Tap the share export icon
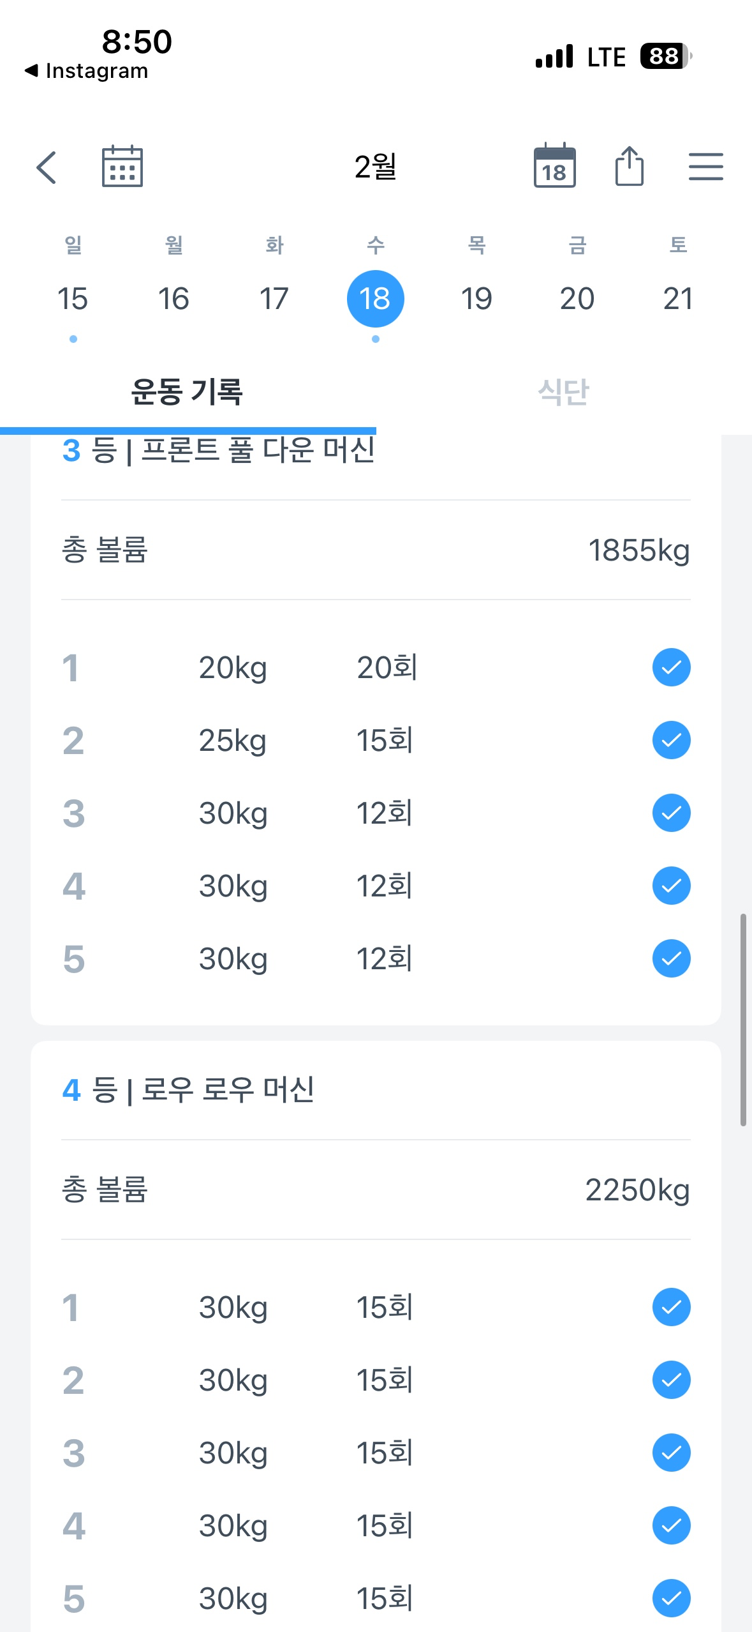Image resolution: width=752 pixels, height=1632 pixels. [x=629, y=166]
